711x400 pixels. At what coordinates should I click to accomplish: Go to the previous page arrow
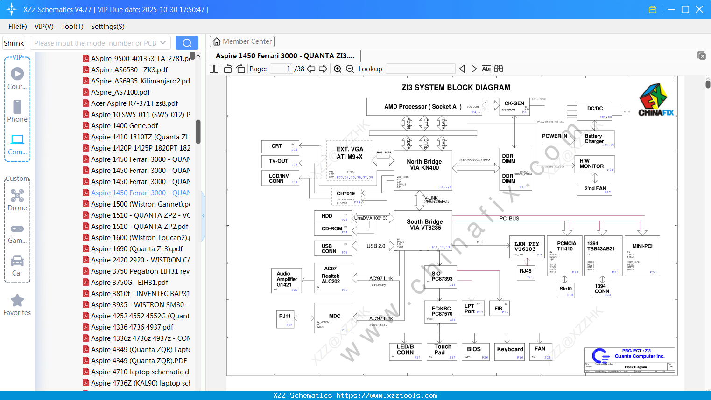click(x=311, y=69)
